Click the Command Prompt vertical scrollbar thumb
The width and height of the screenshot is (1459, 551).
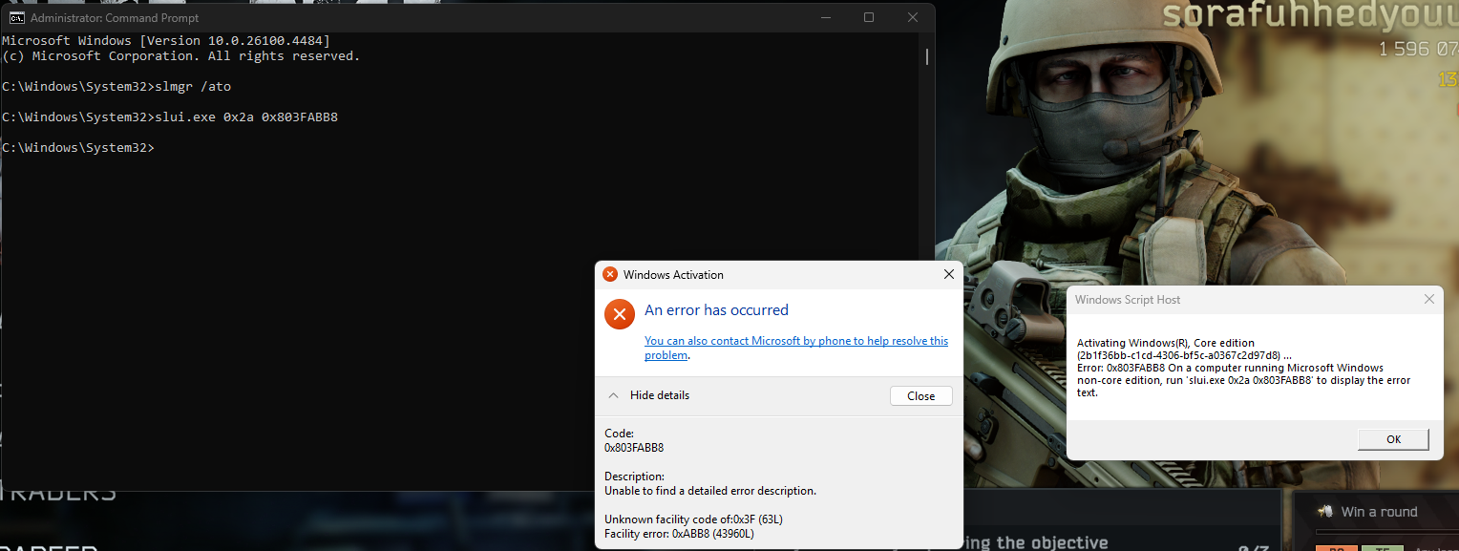click(927, 56)
